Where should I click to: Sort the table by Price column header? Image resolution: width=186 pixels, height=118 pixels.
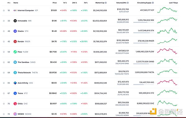coord(55,3)
